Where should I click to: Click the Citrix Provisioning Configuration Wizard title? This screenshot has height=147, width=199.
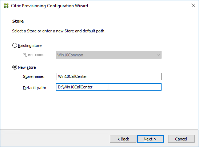tap(49, 6)
